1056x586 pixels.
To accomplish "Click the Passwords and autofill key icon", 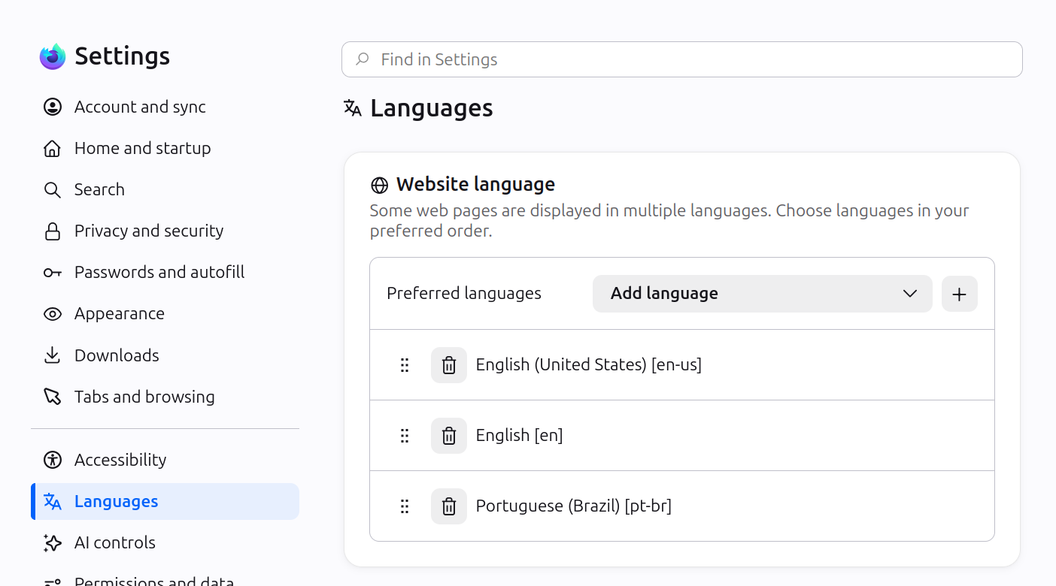I will [x=53, y=272].
